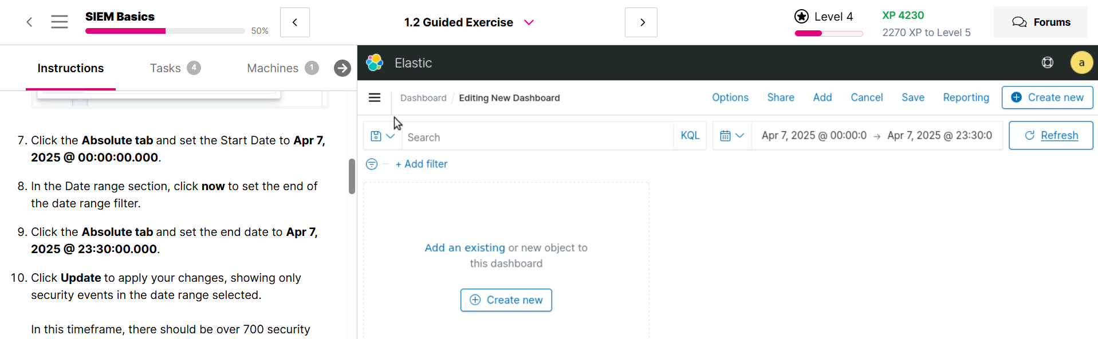Go to next exercise page
1098x339 pixels.
[641, 22]
